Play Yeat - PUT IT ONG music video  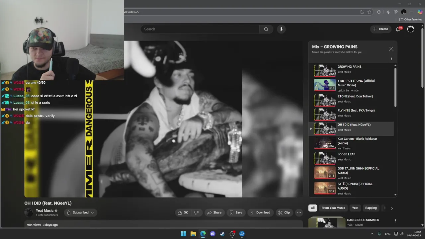click(351, 85)
